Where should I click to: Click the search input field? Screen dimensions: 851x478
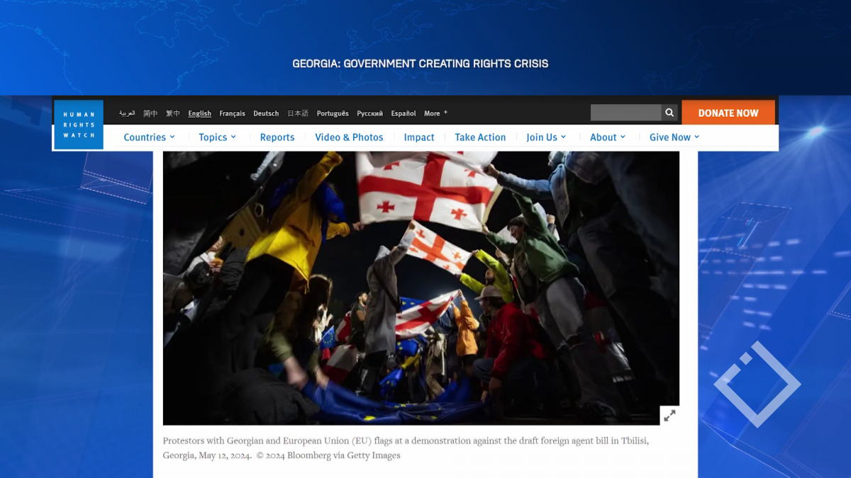pos(625,113)
